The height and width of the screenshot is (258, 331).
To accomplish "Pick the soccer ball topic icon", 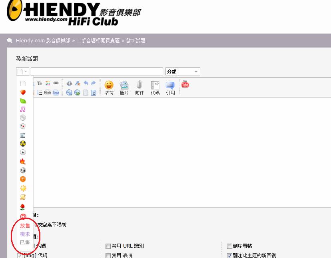I will point(23,170).
